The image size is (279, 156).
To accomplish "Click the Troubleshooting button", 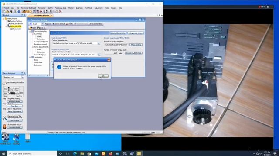I will pyautogui.click(x=14, y=127).
